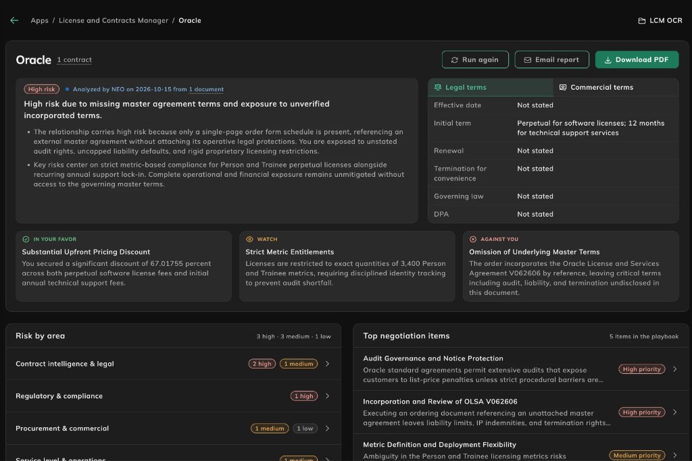The height and width of the screenshot is (461, 692).
Task: Click the eye icon beside Watch
Action: [x=249, y=240]
